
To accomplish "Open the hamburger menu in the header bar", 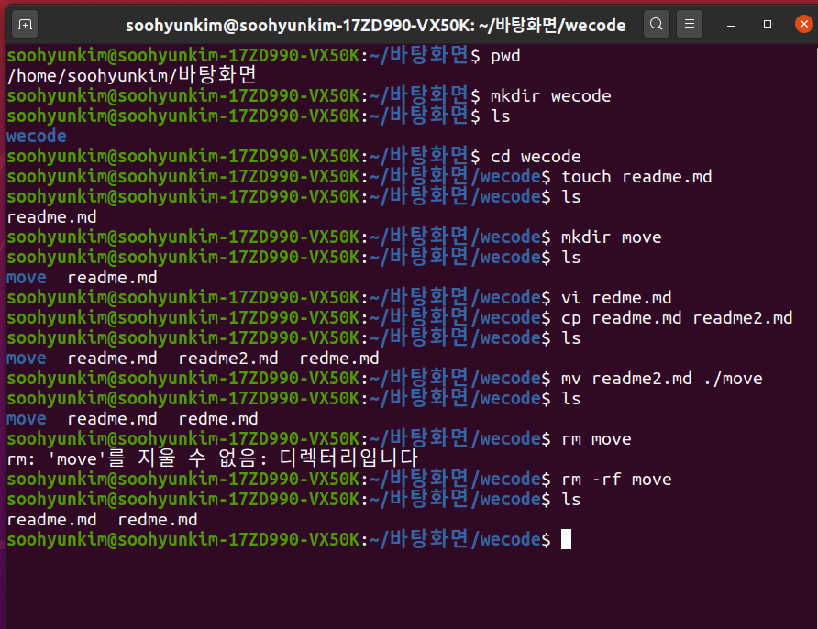I will pyautogui.click(x=690, y=24).
